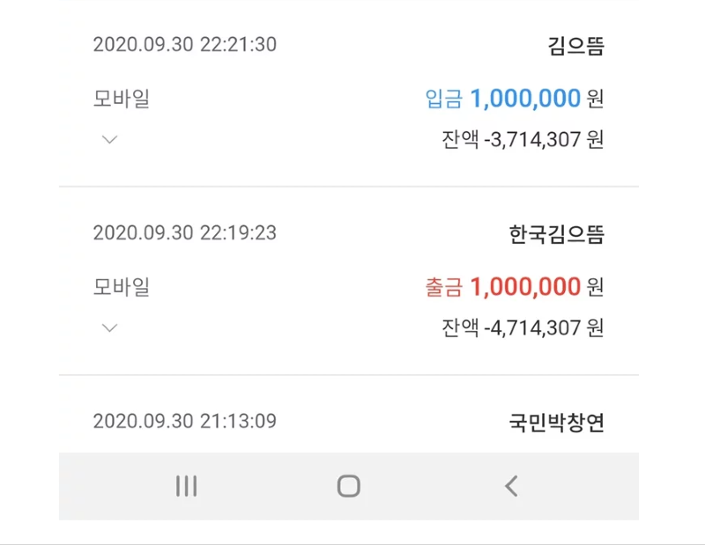Tap the Android recent apps icon
The image size is (705, 545).
[x=186, y=486]
